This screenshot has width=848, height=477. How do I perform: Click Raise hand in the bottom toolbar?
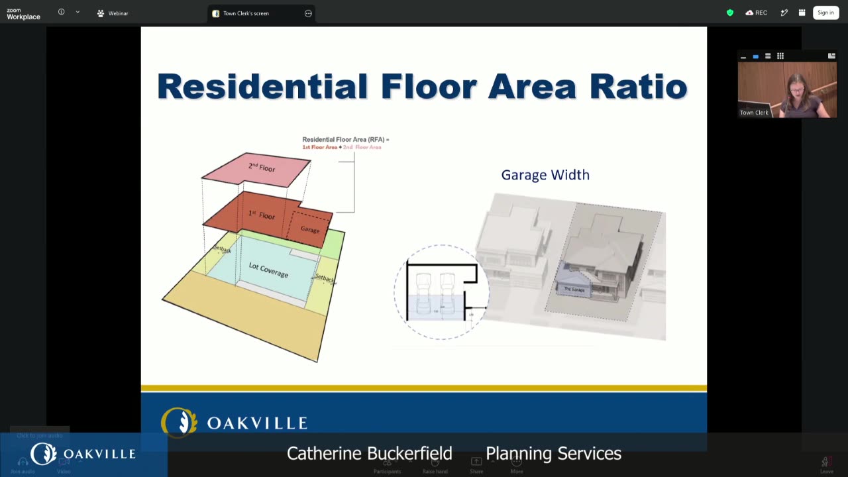[435, 465]
